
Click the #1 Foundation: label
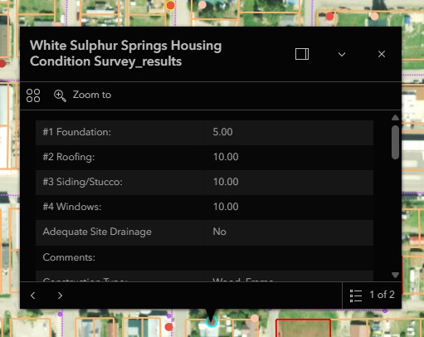(76, 132)
